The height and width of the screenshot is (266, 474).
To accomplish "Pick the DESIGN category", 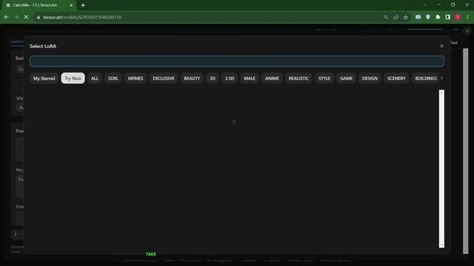I will coord(370,78).
